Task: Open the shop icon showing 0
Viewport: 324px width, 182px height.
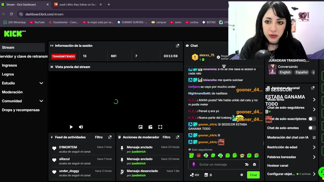Action: click(x=208, y=175)
